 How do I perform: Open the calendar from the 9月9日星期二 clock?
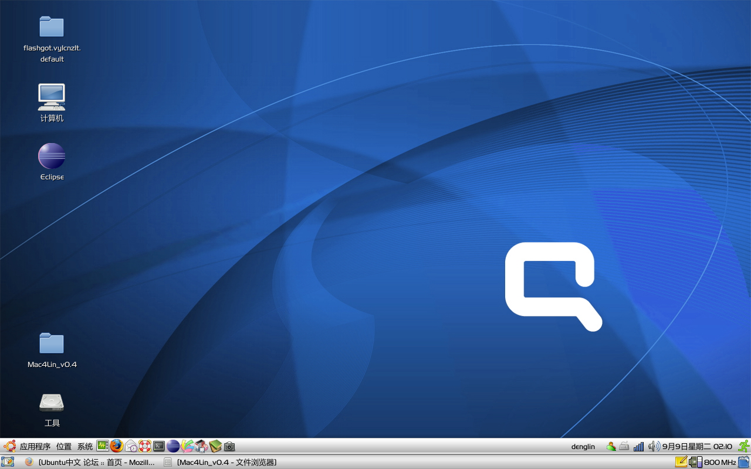tap(697, 447)
